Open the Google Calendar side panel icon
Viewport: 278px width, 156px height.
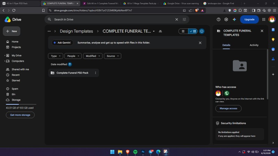273,30
